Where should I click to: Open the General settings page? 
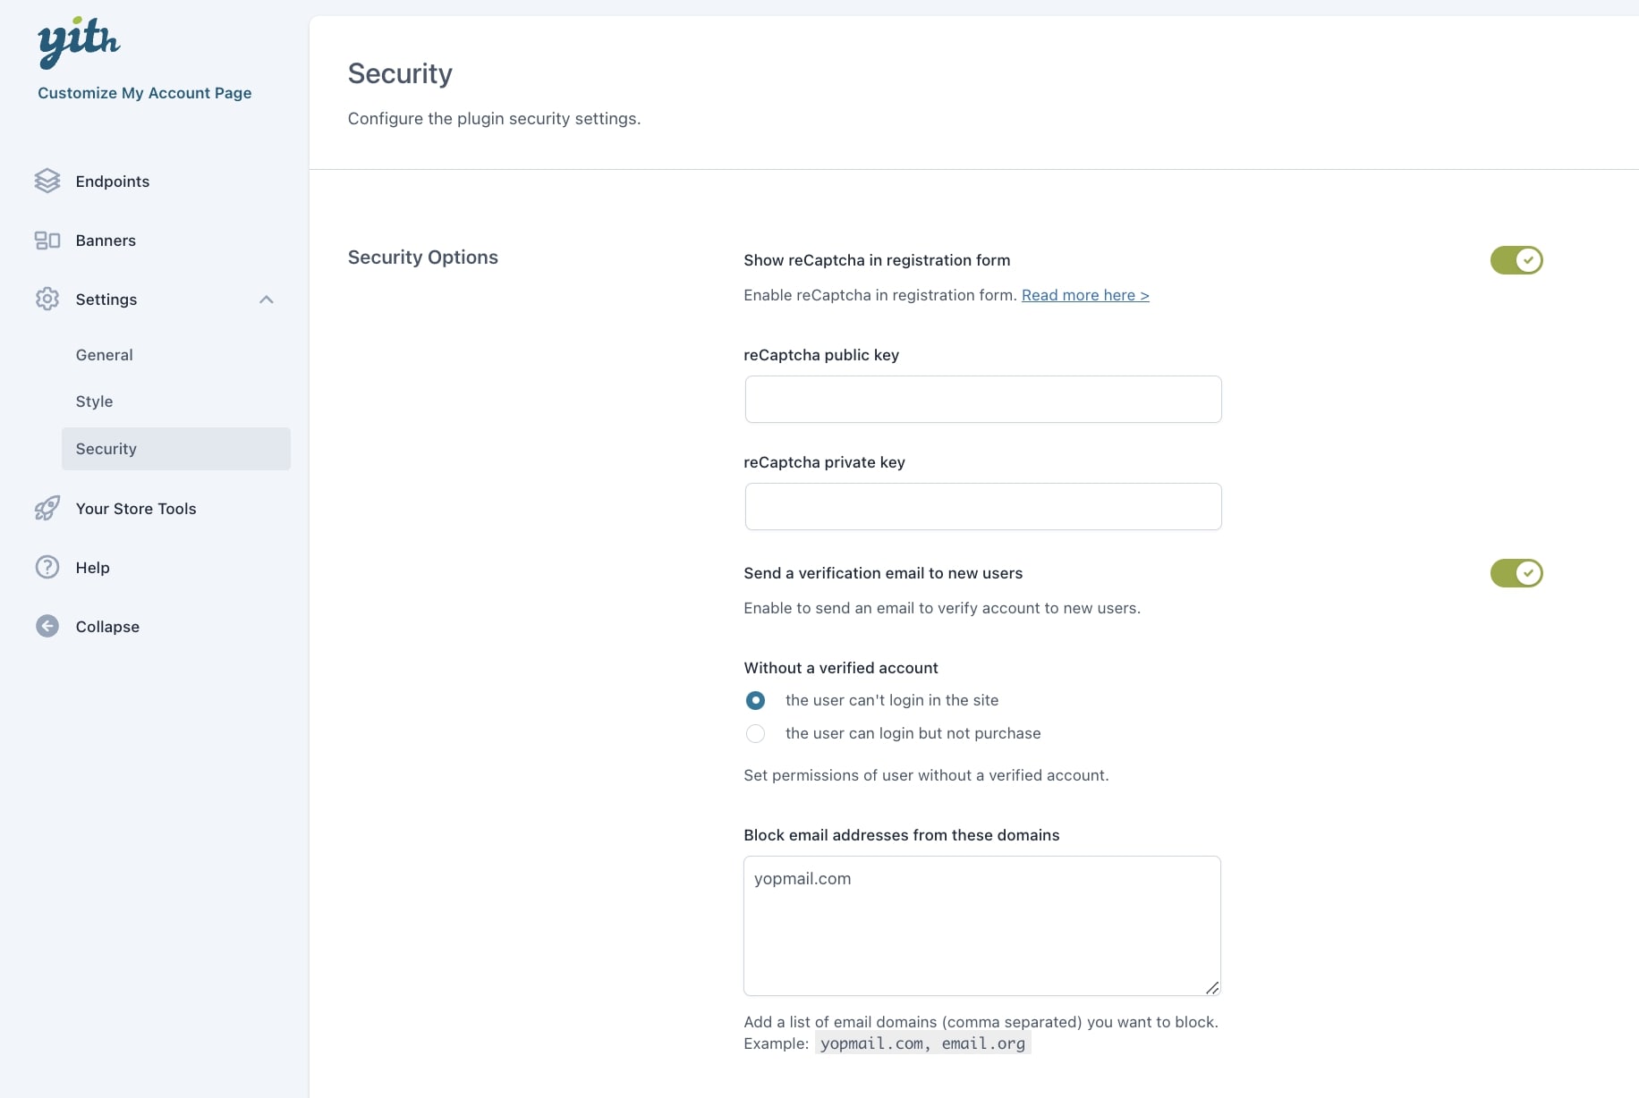tap(105, 355)
